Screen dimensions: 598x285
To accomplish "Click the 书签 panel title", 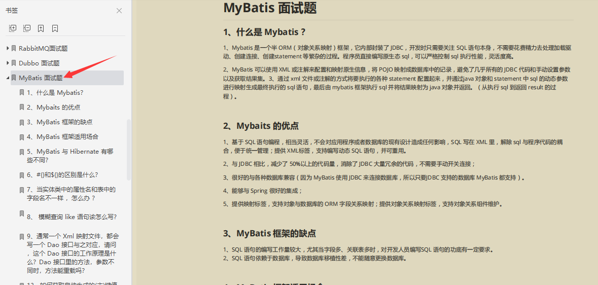I will point(12,11).
